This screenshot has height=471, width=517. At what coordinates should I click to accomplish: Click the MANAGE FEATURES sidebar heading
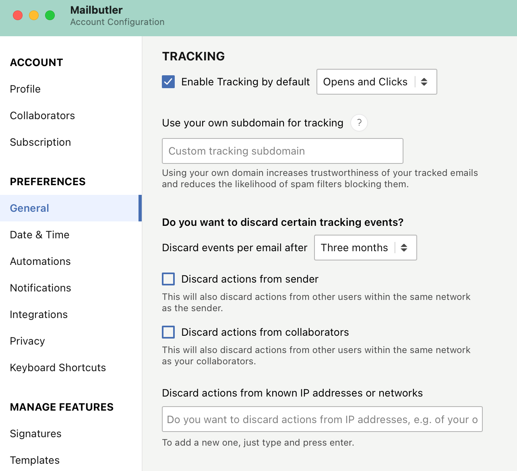pos(62,407)
